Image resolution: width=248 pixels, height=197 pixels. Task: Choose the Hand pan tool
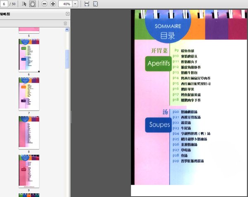(x=32, y=4)
